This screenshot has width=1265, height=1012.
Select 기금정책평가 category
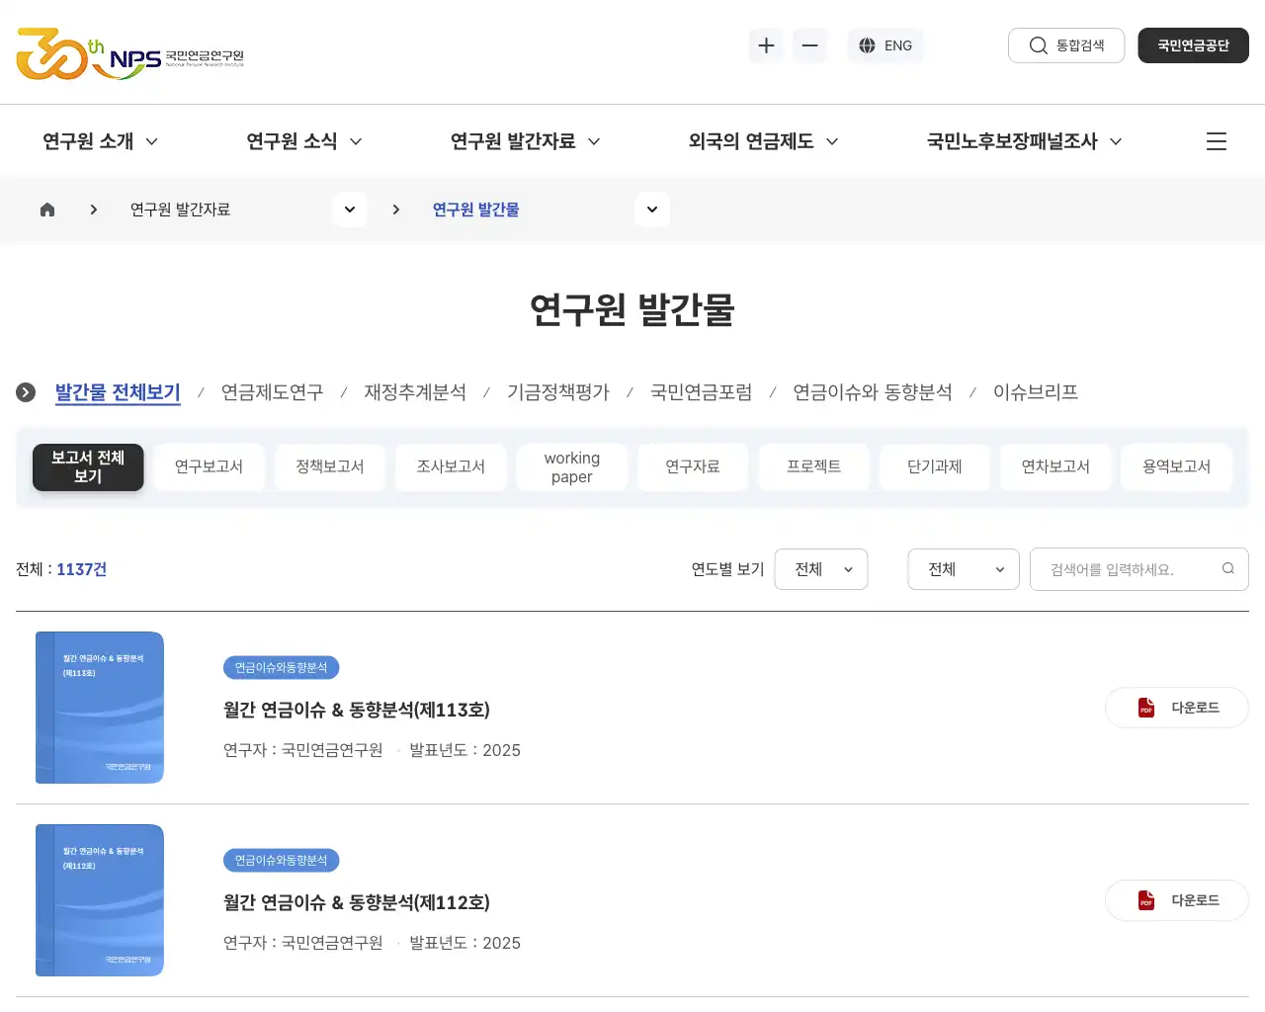tap(558, 392)
